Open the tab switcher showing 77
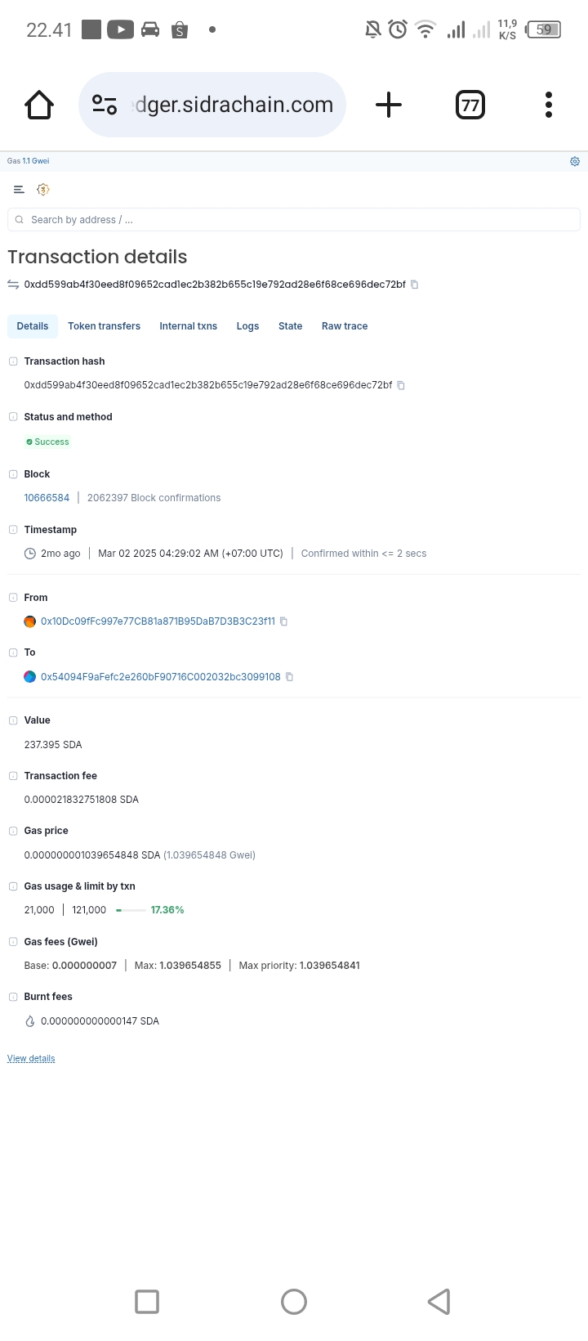 (470, 105)
